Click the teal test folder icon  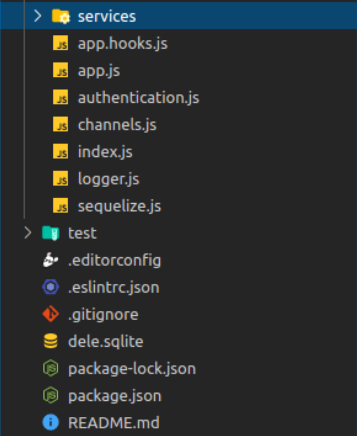50,233
